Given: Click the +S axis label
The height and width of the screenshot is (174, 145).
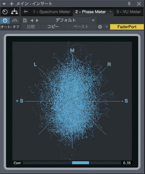Looking at the screenshot, I should pyautogui.click(x=20, y=101).
